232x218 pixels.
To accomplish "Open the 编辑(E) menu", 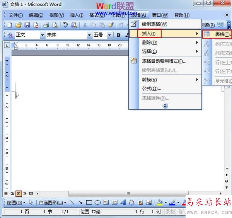I will click(x=36, y=15).
